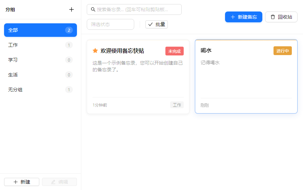Open the 欢迎使用备忘快贴 note title
Image resolution: width=303 pixels, height=190 pixels.
tap(122, 51)
